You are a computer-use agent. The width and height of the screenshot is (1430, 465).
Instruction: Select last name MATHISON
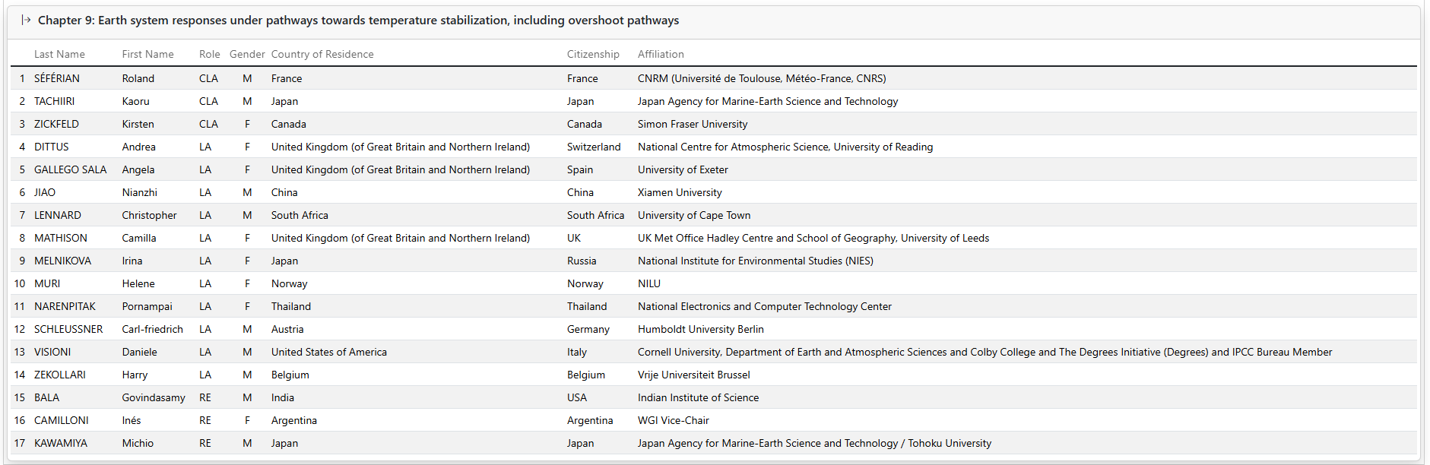61,238
